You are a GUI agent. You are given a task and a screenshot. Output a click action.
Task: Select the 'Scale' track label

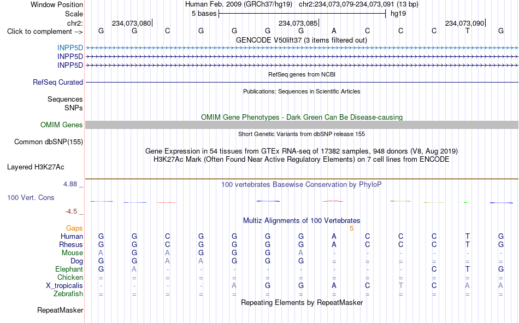[x=74, y=14]
